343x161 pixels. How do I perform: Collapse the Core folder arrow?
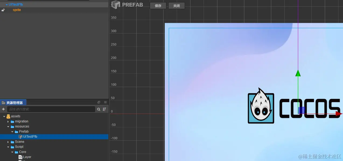12,152
